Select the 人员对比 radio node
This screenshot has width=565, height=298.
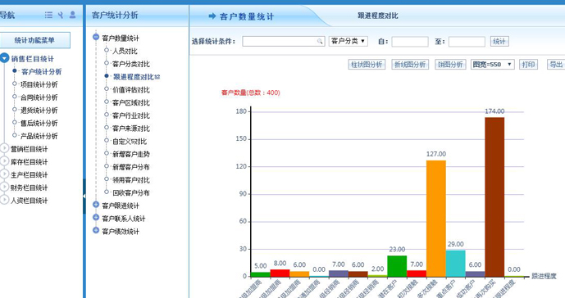107,50
